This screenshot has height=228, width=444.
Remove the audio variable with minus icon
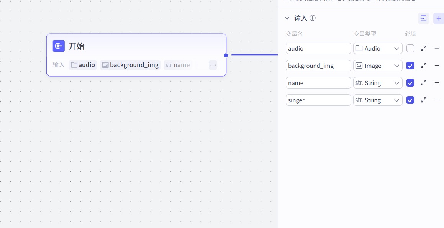point(437,48)
